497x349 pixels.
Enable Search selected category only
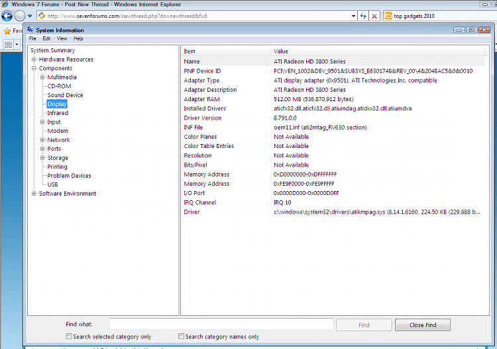coord(69,336)
